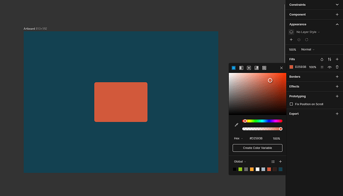Select the linear gradient fill type icon
The height and width of the screenshot is (196, 343).
[x=241, y=68]
